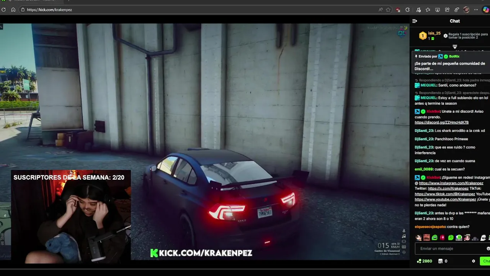Screen dimensions: 490x276
Task: Click the elquesecojeapato username in chat
Action: pyautogui.click(x=430, y=227)
